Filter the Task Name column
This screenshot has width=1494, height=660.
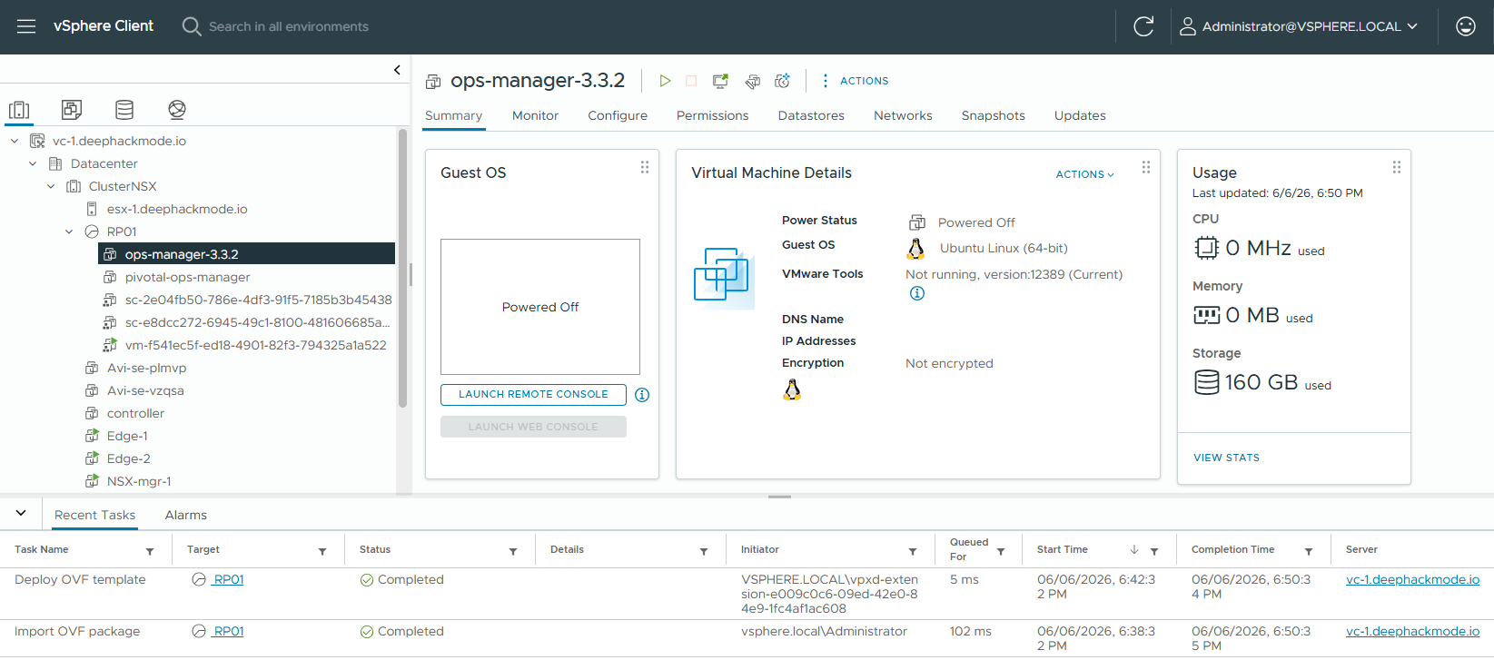pyautogui.click(x=150, y=551)
